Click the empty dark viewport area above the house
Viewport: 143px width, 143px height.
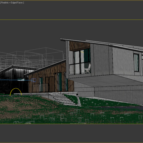tap(71, 29)
